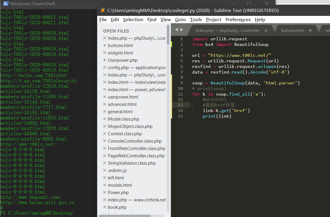Image resolution: width=330 pixels, height=217 pixels.
Task: Close config.php in open files list
Action: [105, 67]
